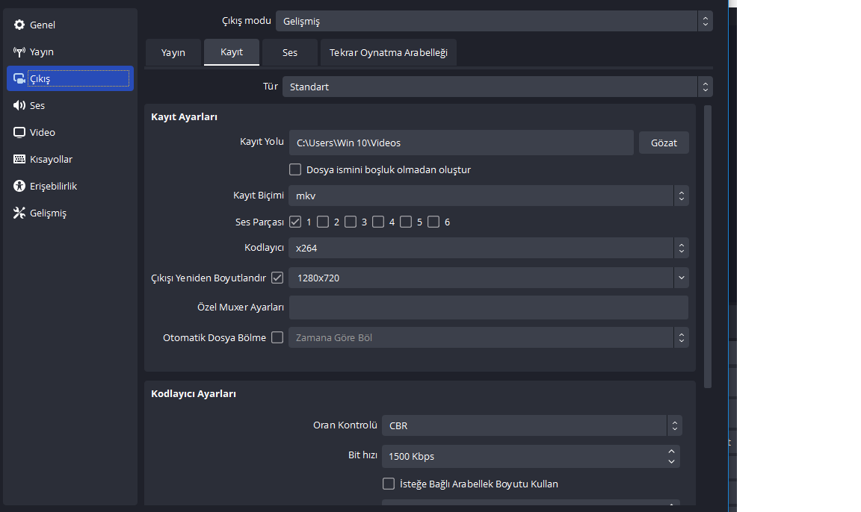The image size is (861, 512).
Task: Open Video settings via monitor icon
Action: point(19,132)
